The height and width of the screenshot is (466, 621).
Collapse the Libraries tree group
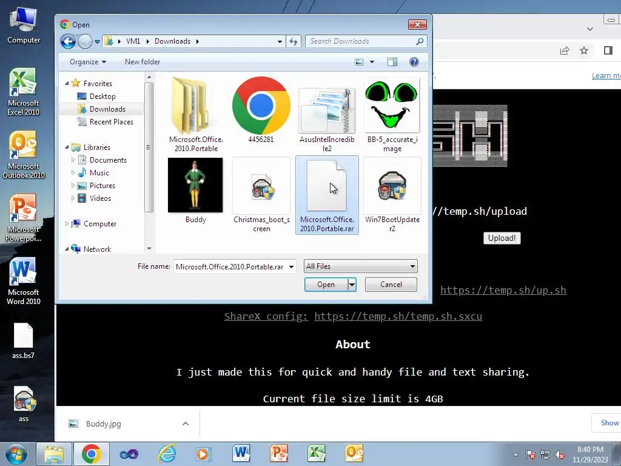click(67, 147)
